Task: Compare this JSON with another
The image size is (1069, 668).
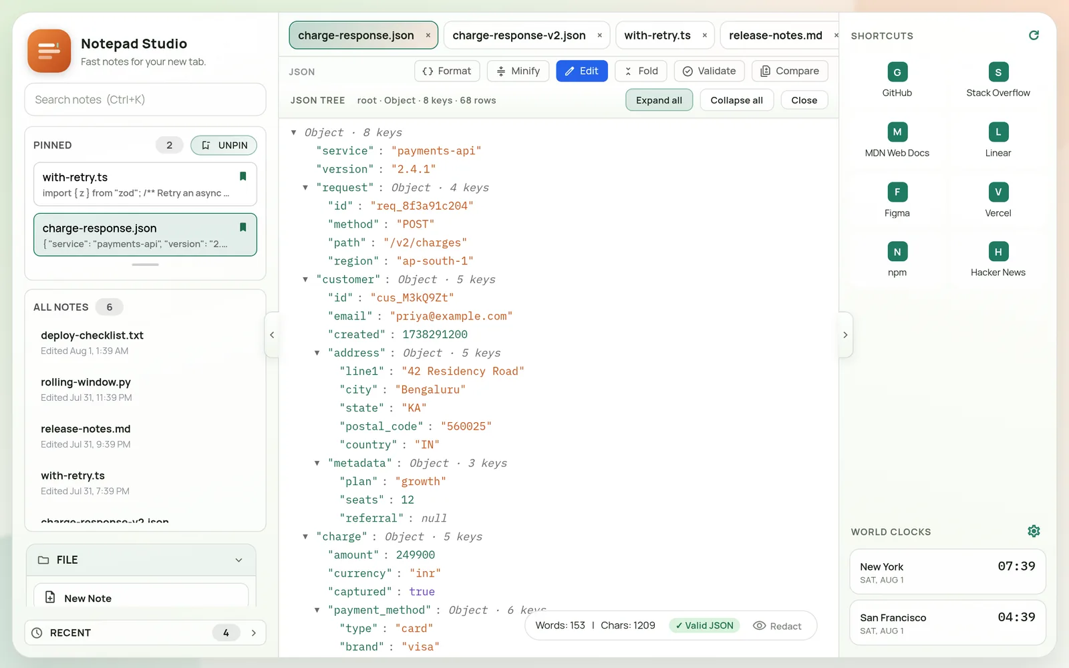Action: pyautogui.click(x=790, y=71)
